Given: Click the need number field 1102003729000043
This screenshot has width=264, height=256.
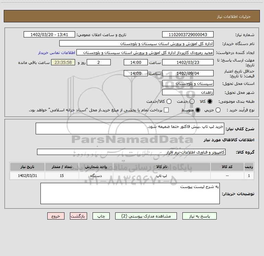Looking at the screenshot, I should (188, 35).
